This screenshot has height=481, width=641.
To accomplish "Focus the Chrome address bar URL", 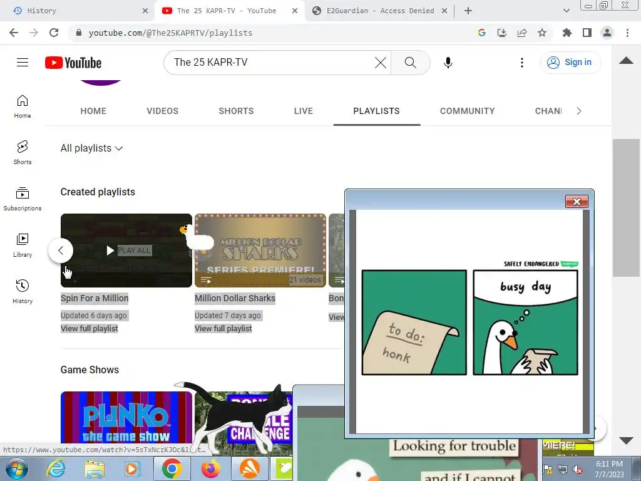I will pos(170,33).
